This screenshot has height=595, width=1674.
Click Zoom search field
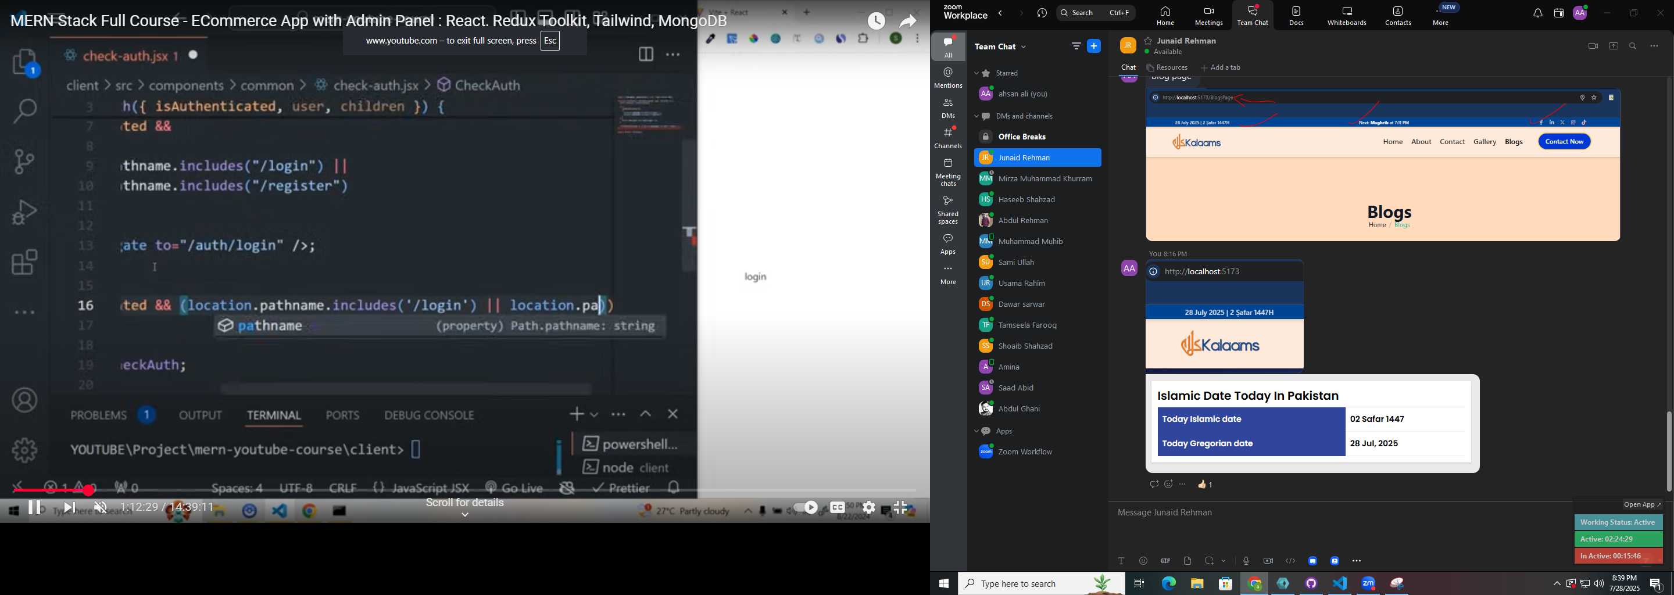1096,13
